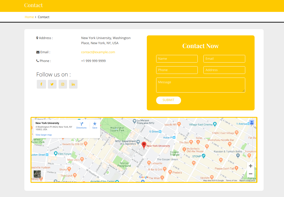Viewport: 284px width, 197px height.
Task: Click the Contact breadcrumb text
Action: (x=44, y=17)
